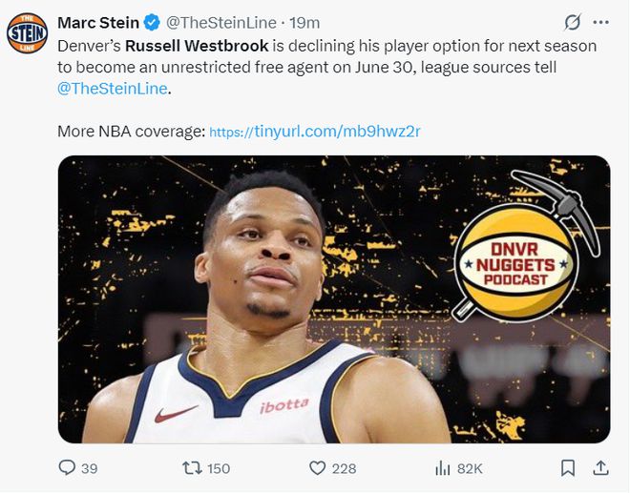Screen dimensions: 630x493
Task: Click the Stein Line logo text in avatar
Action: pos(27,33)
